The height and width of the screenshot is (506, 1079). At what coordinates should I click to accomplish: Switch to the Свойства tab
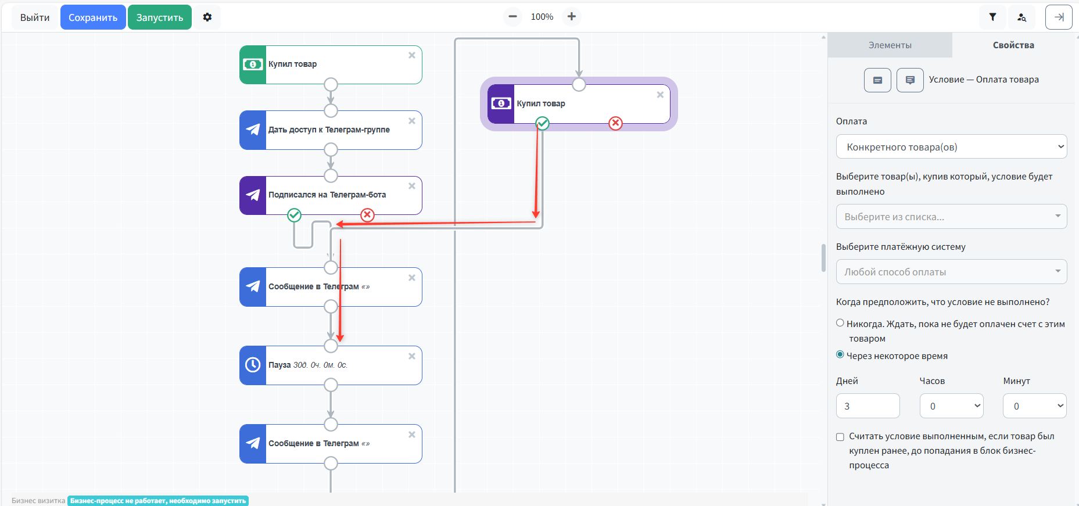[x=1013, y=45]
